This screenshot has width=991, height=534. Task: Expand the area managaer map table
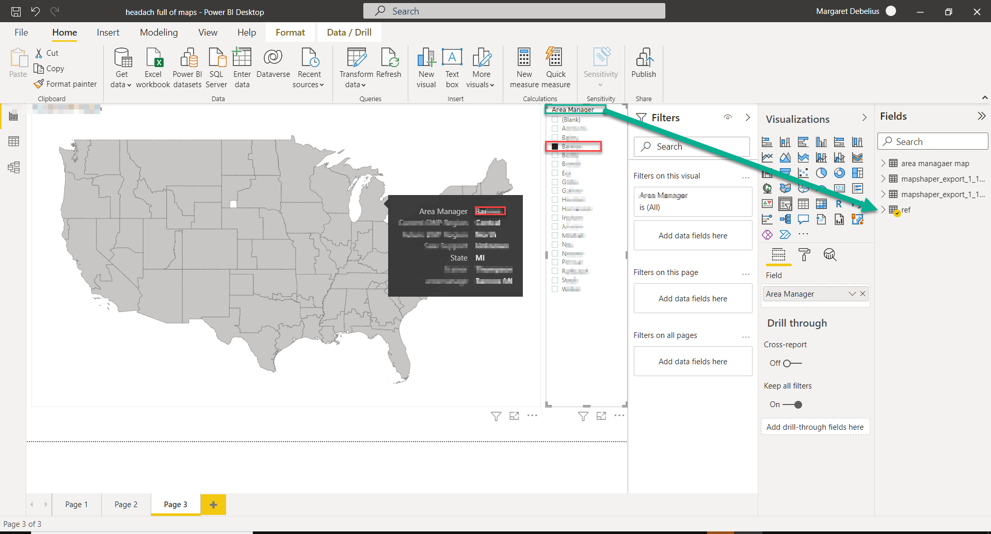coord(883,164)
